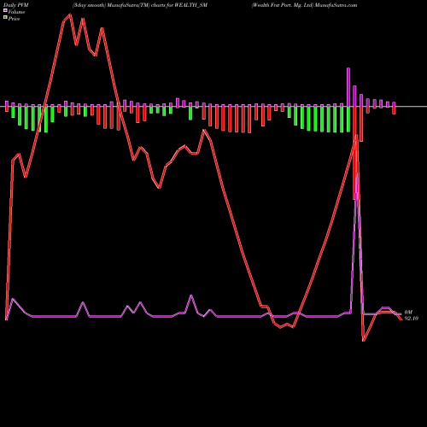The image size is (427, 427).
Task: Click the MunafaSutra.com title on the right
Action: pyautogui.click(x=304, y=5)
